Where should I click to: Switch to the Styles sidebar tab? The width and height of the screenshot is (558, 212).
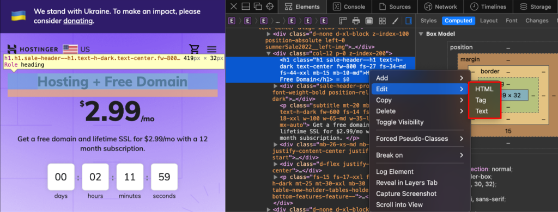click(428, 21)
